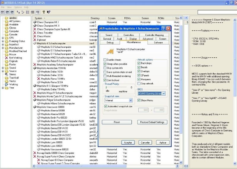The width and height of the screenshot is (237, 169).
Task: Click the dialog title bar question mark help icon
Action: click(x=164, y=29)
